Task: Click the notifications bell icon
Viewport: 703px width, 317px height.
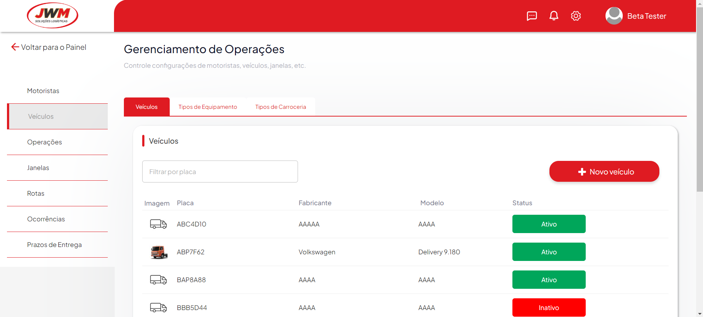Action: coord(553,16)
